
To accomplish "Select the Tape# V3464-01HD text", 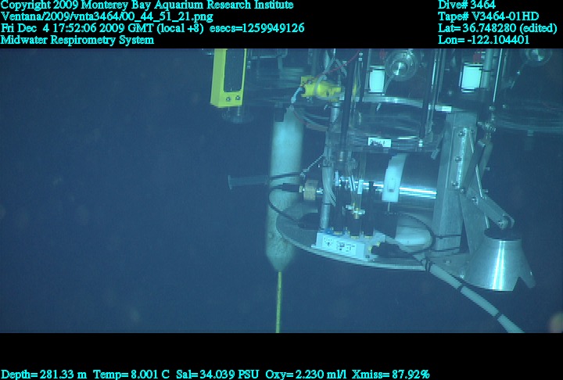I will click(x=488, y=16).
